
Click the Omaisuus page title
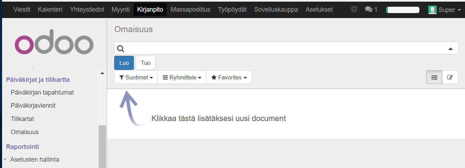[134, 29]
